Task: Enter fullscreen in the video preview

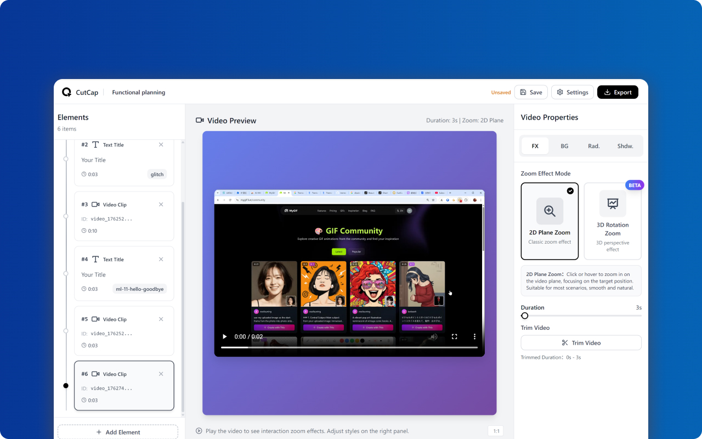Action: (454, 336)
